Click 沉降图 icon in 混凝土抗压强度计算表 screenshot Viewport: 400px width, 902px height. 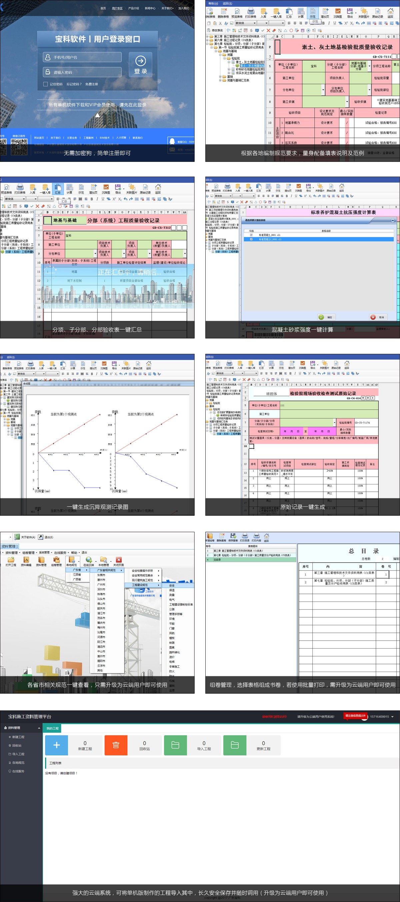pyautogui.click(x=298, y=188)
